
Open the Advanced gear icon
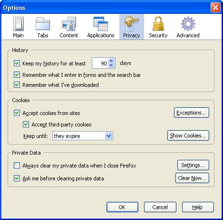[188, 24]
